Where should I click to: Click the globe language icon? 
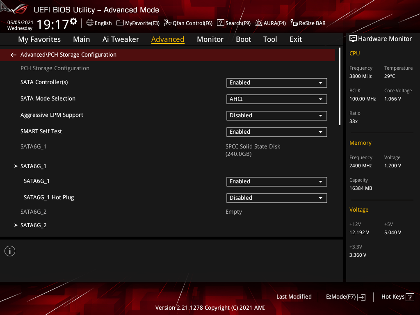coord(90,23)
